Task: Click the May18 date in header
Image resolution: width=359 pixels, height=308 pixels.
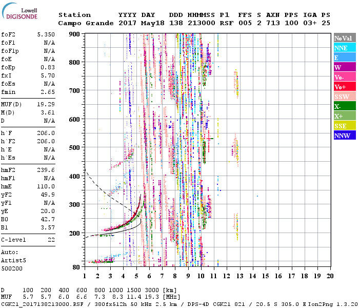Action: point(152,23)
